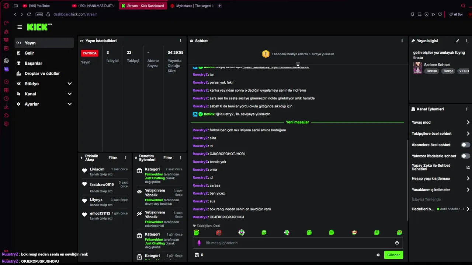This screenshot has width=472, height=265.
Task: Open Takipçilere özel sohbet options
Action: pos(441,134)
